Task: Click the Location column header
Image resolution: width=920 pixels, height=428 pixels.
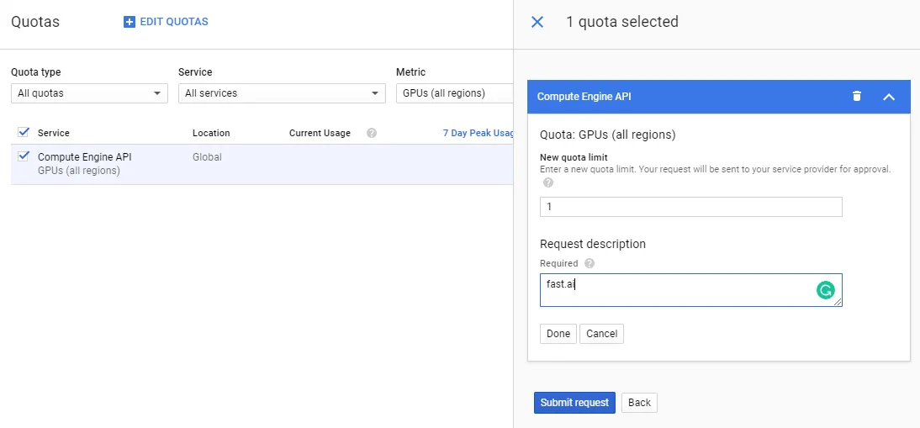Action: 211,133
